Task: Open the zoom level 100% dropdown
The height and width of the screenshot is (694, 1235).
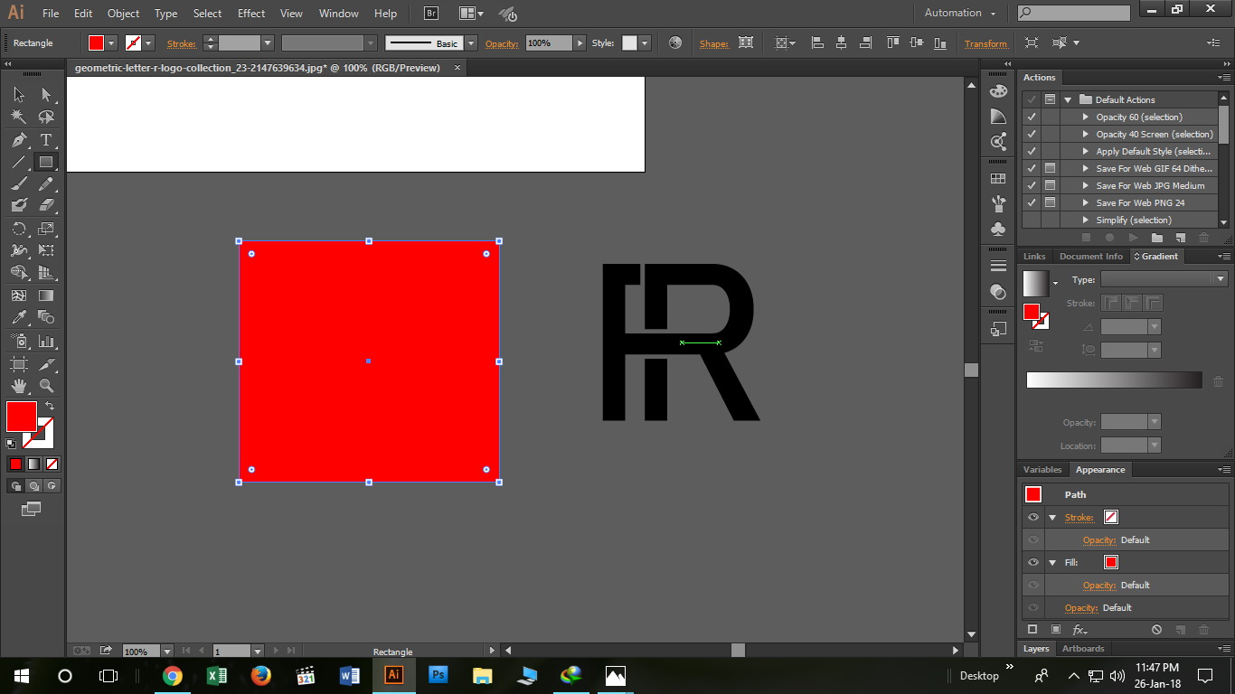Action: [167, 651]
